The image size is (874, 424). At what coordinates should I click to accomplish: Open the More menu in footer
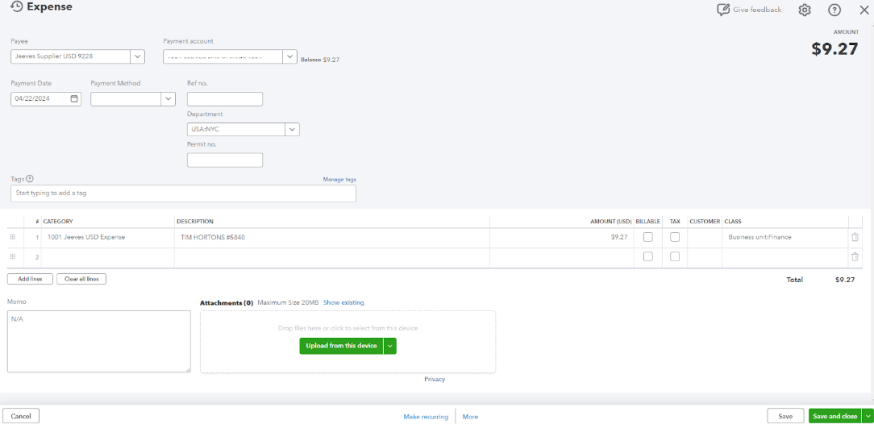tap(470, 417)
